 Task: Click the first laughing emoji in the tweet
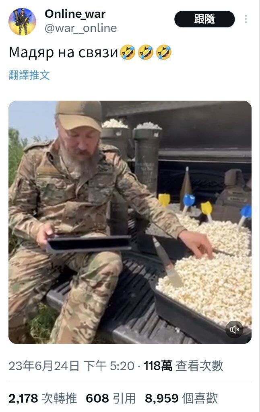pyautogui.click(x=128, y=52)
